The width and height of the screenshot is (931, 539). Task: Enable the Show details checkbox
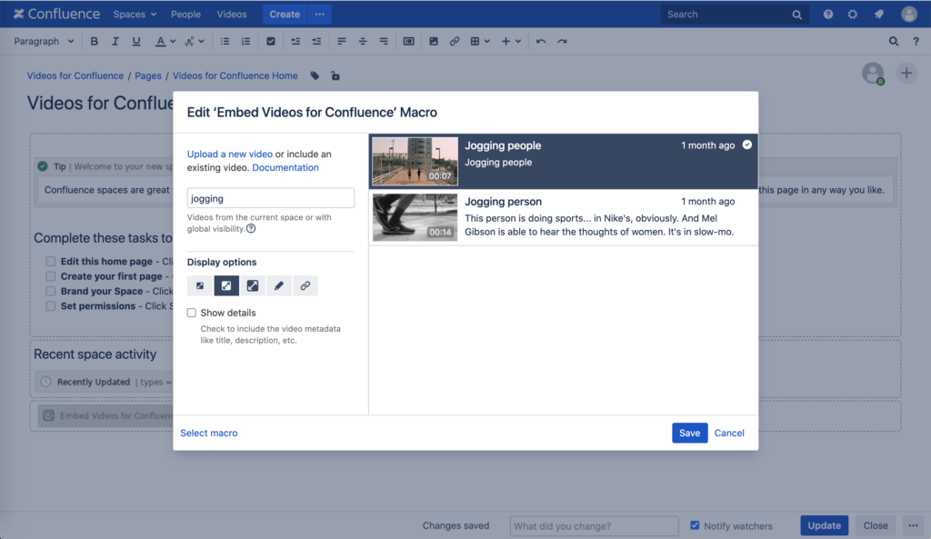coord(192,313)
